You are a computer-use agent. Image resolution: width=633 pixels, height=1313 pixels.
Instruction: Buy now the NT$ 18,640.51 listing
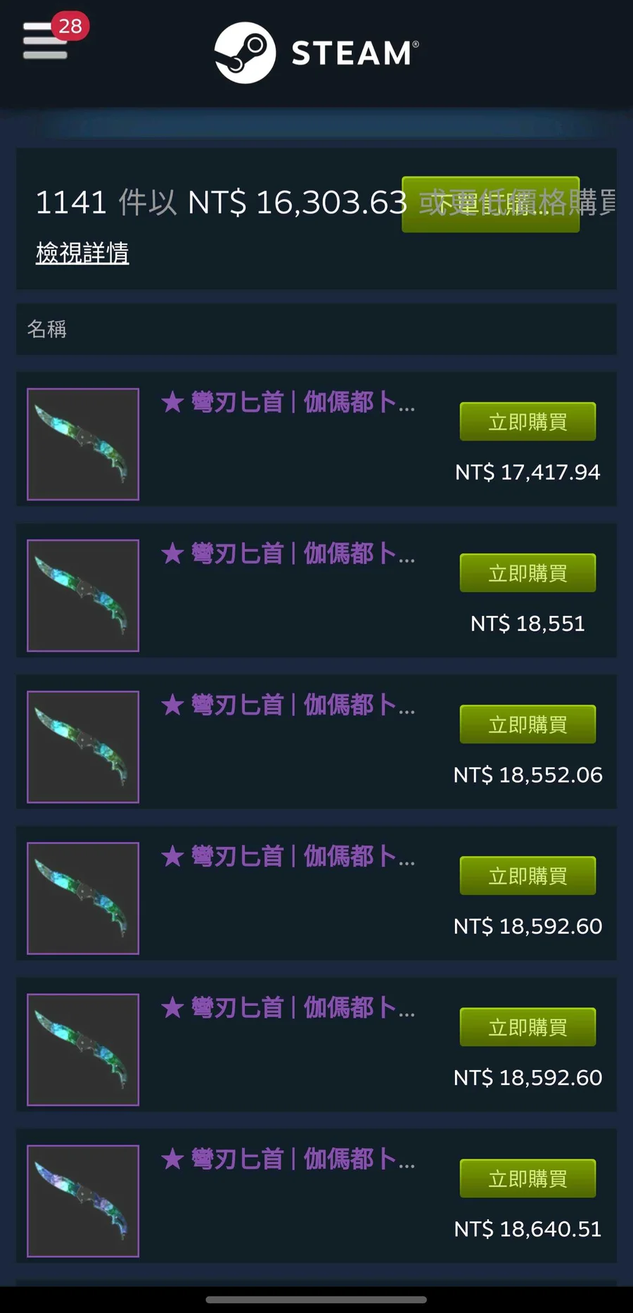click(527, 1179)
